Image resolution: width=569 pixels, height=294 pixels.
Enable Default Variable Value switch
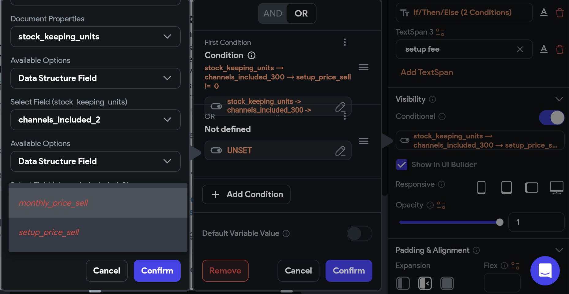tap(359, 234)
